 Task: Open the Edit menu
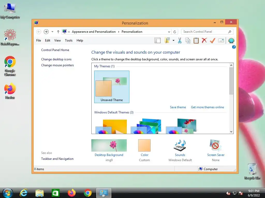click(x=48, y=40)
